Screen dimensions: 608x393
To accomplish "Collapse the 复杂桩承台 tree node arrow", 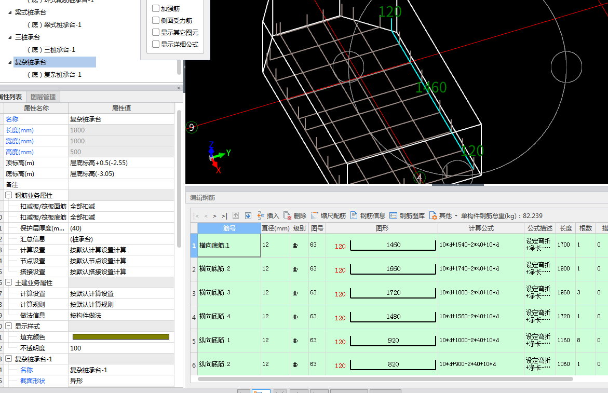I will coord(10,62).
